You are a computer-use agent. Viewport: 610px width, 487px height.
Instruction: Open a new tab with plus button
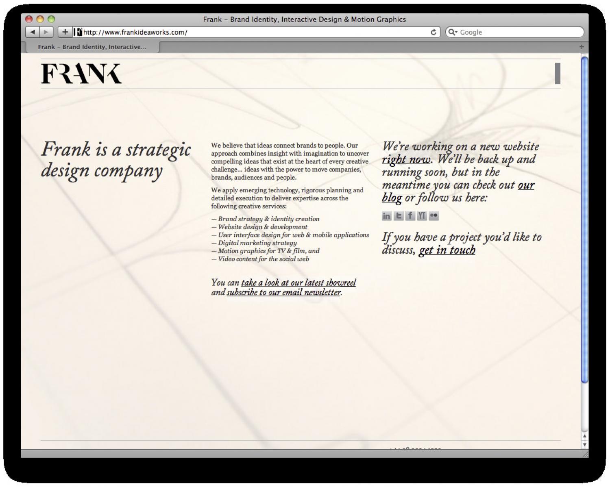coord(581,47)
